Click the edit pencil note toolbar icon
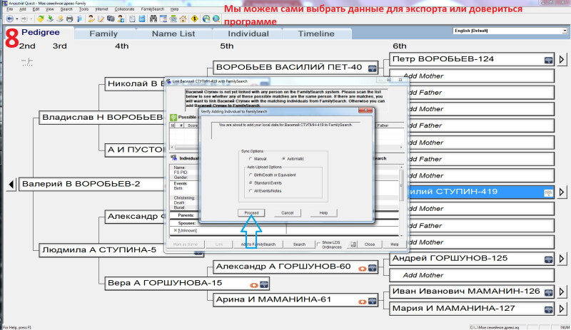The image size is (571, 330). tap(101, 19)
